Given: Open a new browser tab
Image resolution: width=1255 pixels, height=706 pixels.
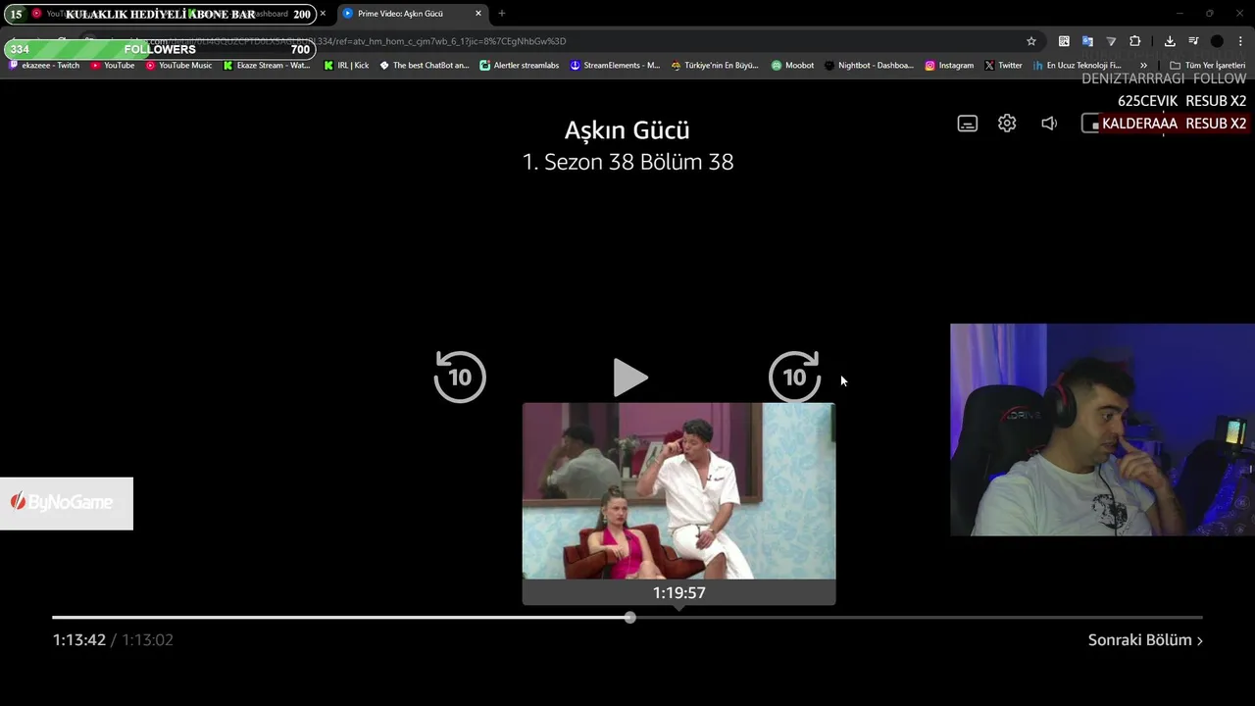Looking at the screenshot, I should click(502, 14).
